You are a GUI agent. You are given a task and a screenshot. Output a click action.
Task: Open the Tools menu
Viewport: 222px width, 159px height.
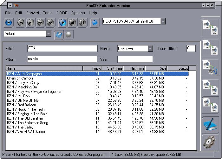[48, 13]
